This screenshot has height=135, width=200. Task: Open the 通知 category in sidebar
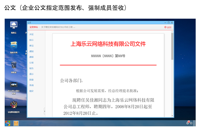click(x=31, y=51)
